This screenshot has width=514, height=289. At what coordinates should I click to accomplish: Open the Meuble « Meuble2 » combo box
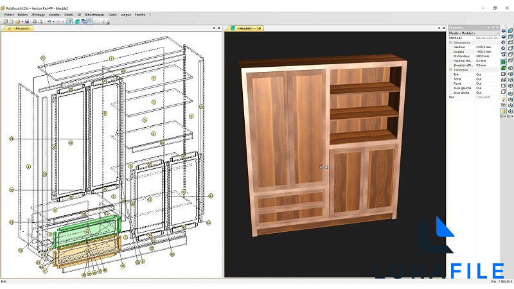click(474, 33)
